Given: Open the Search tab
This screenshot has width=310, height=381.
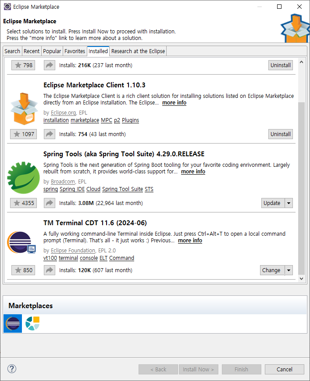Looking at the screenshot, I should tap(12, 51).
